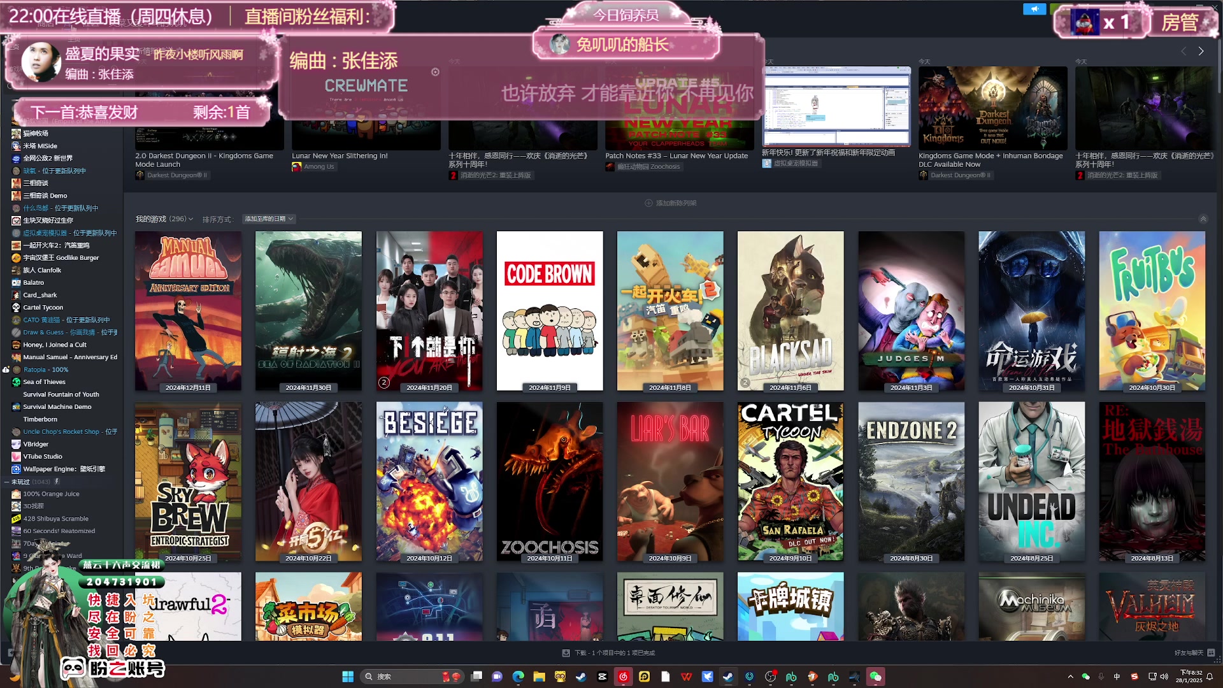
Task: Open the Undead Inc. game cover
Action: [1032, 482]
